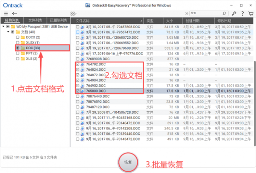Select file ...-120679608.DOC name
The image size is (256, 173).
(x=112, y=48)
